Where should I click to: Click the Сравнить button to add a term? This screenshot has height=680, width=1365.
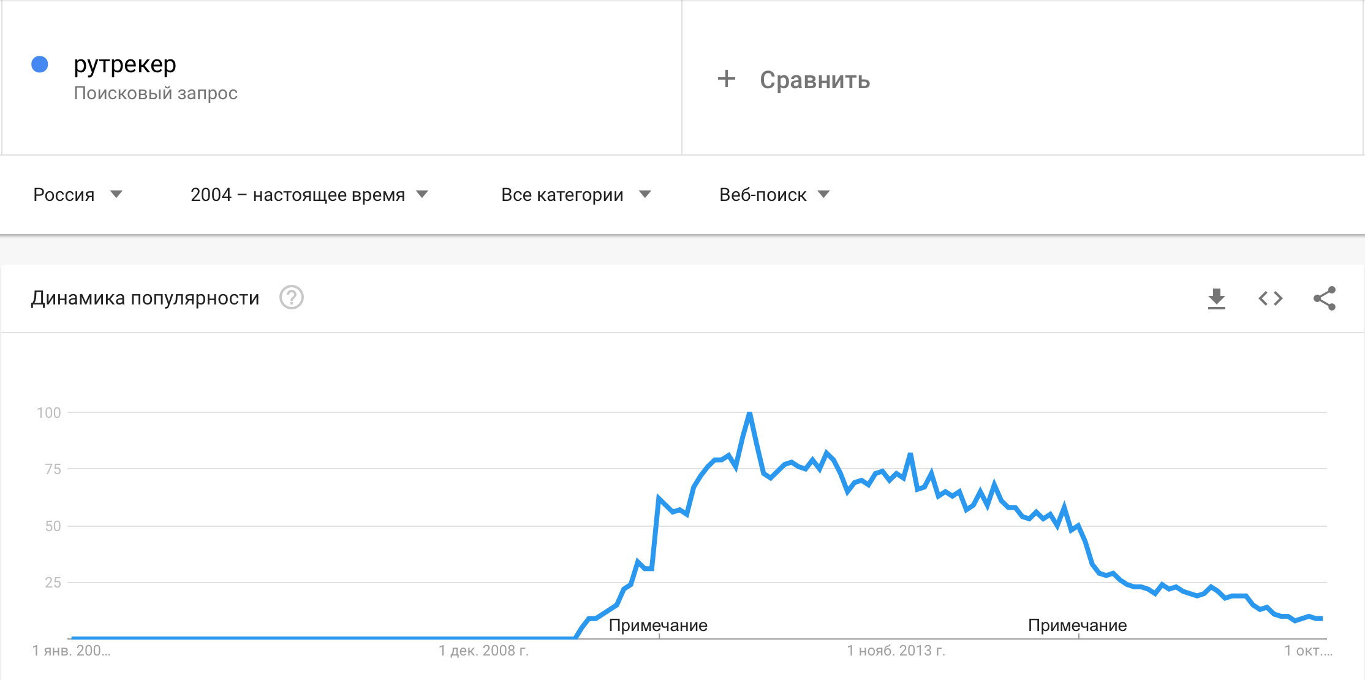[x=794, y=80]
